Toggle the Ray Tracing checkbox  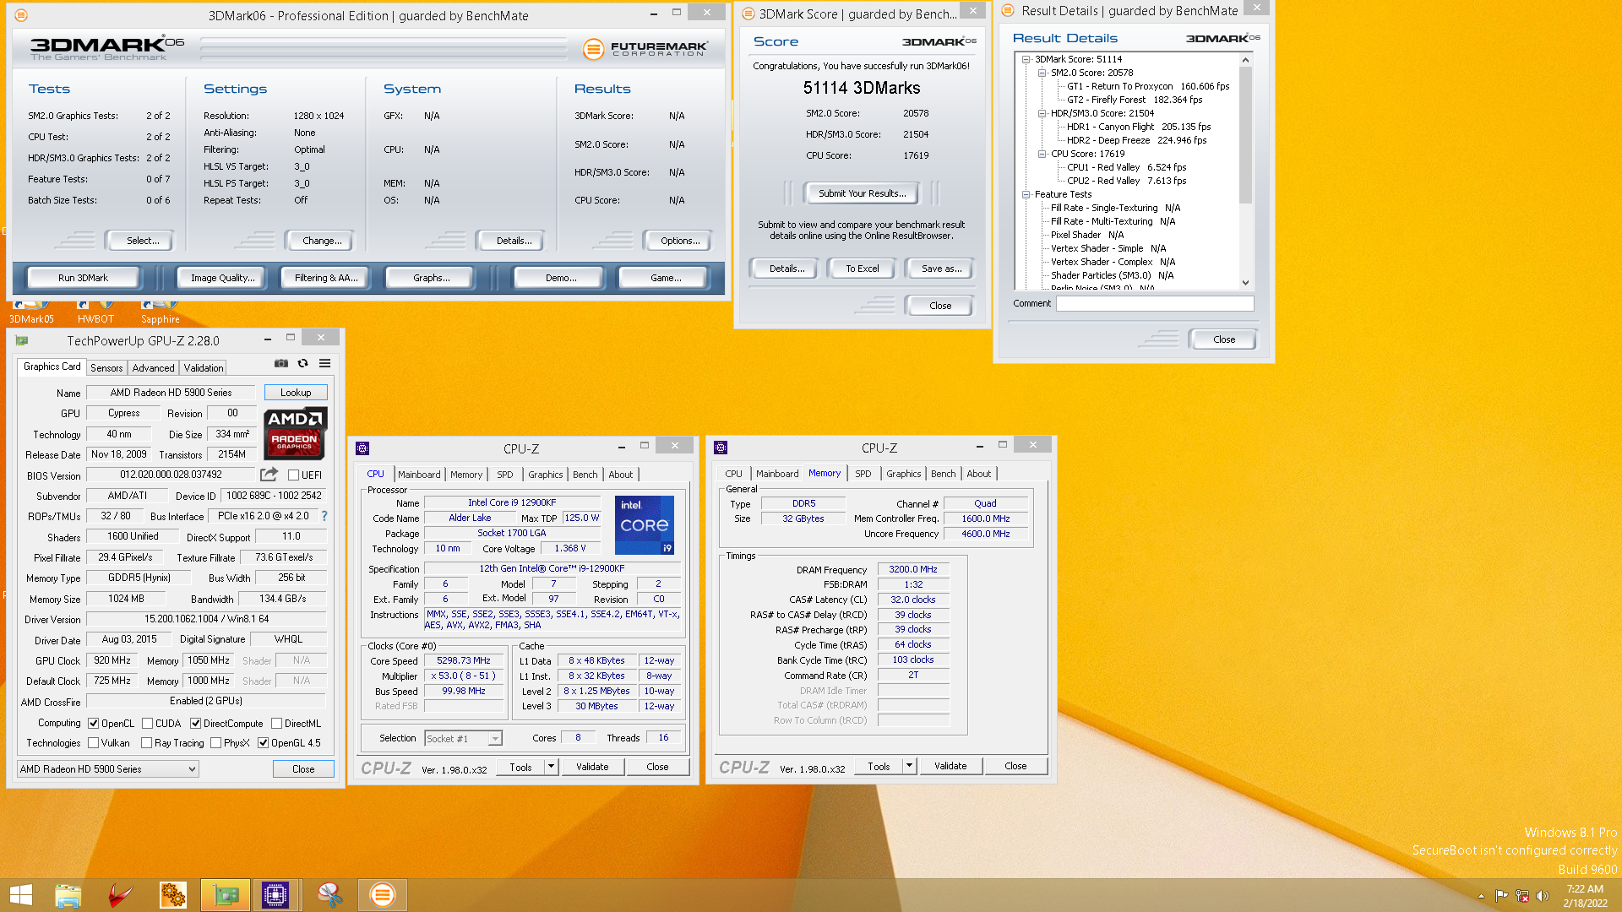(x=146, y=743)
